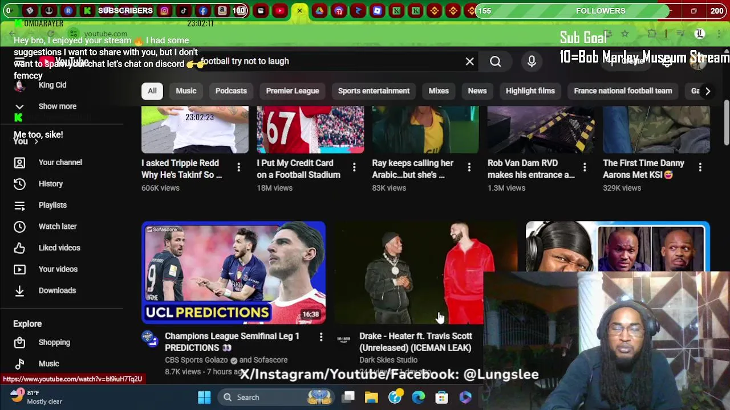Image resolution: width=730 pixels, height=410 pixels.
Task: Open Champions League Semifinal Leg 1 PREDICTIONS title
Action: [232, 342]
